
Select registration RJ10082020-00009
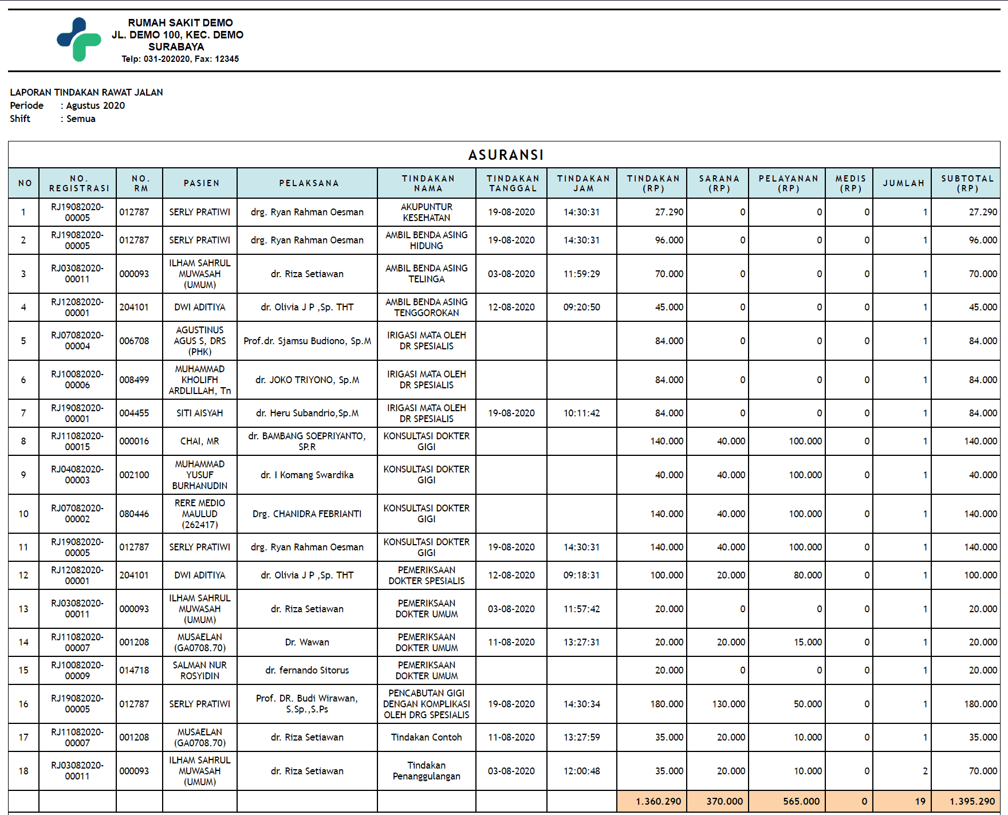(77, 670)
